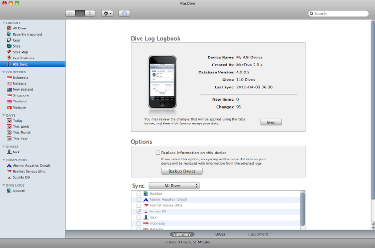This screenshot has height=248, width=375.
Task: Switch to the Equipment tab
Action: 258,234
